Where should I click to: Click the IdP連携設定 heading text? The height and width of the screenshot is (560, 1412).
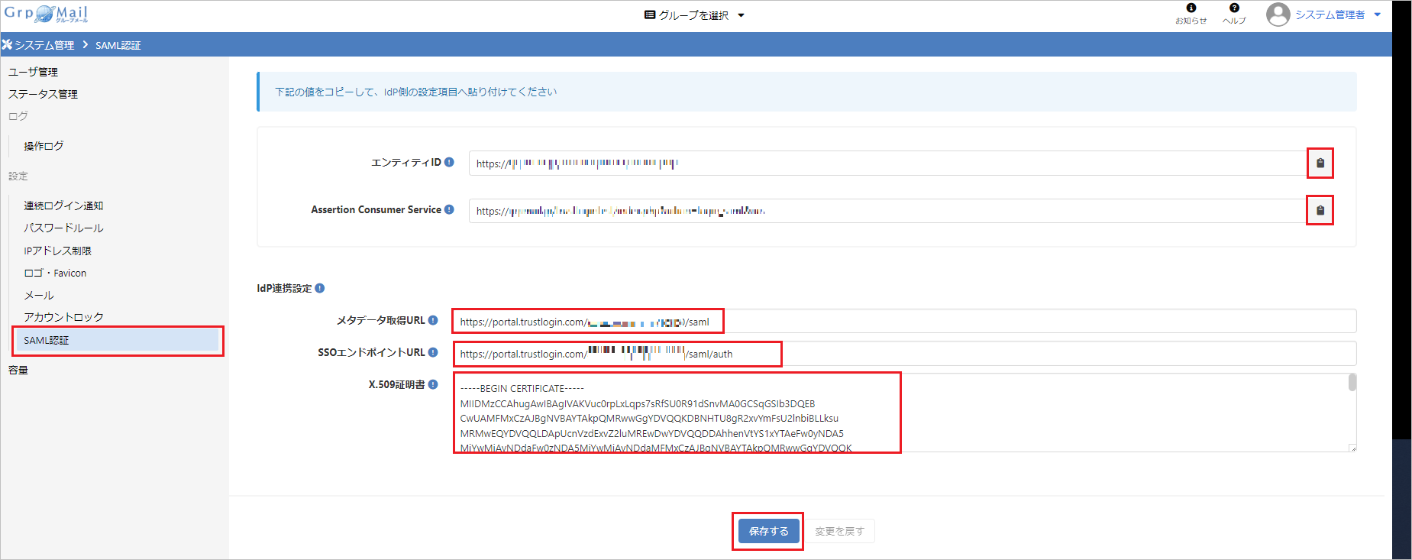pyautogui.click(x=284, y=288)
